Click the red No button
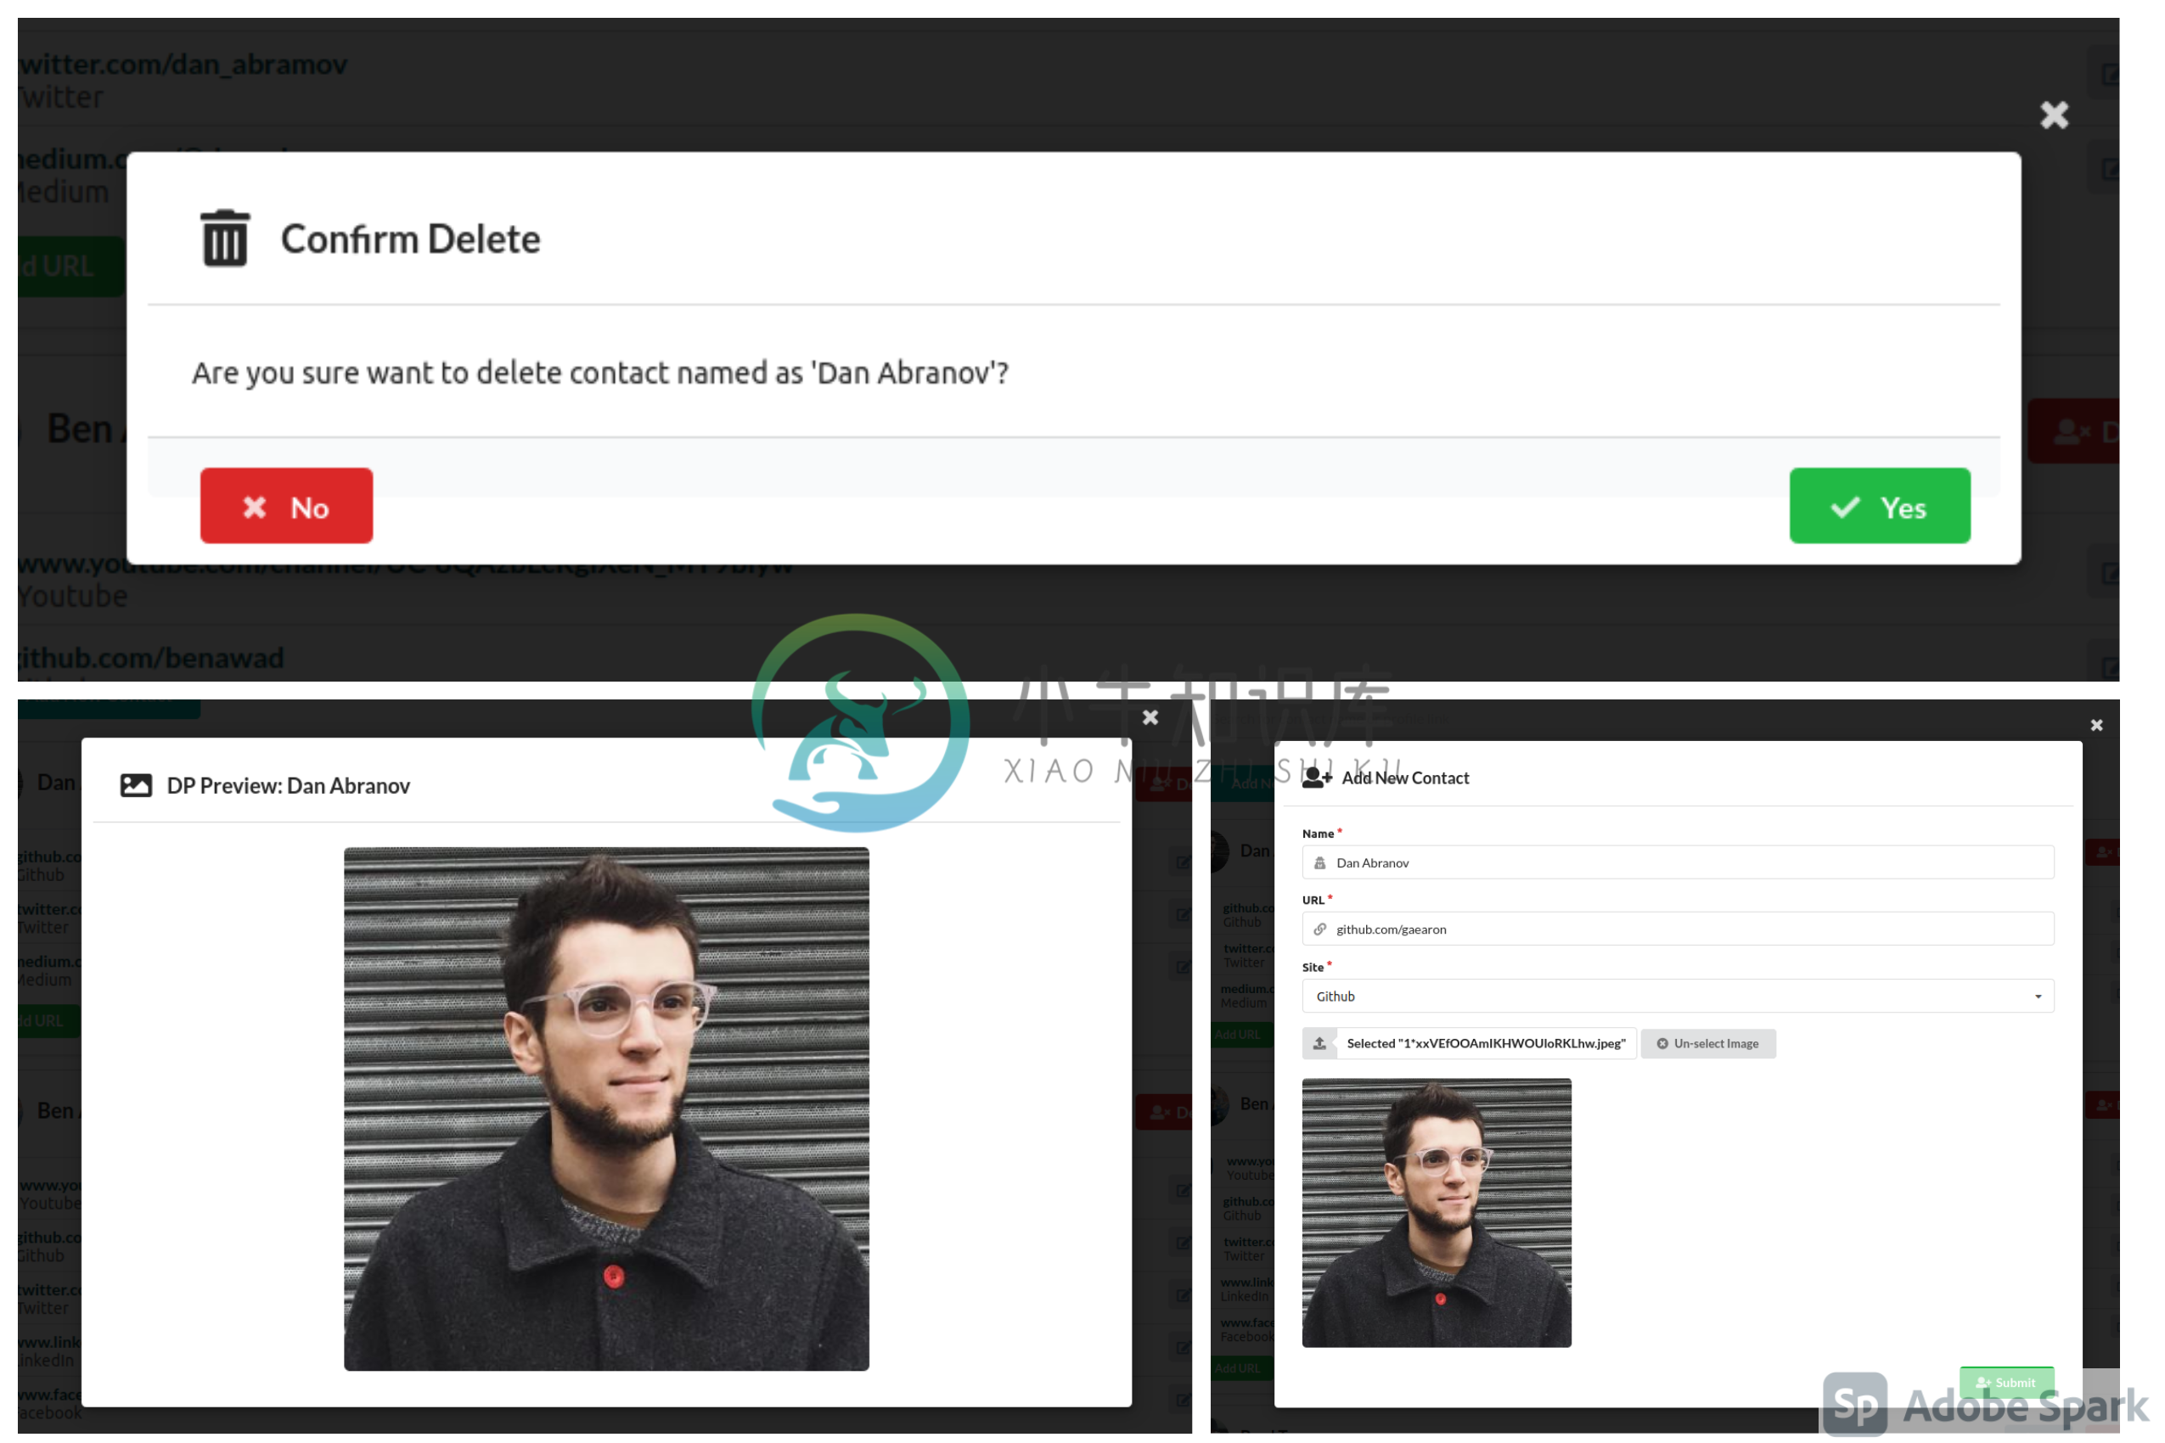The height and width of the screenshot is (1443, 2165). tap(286, 505)
